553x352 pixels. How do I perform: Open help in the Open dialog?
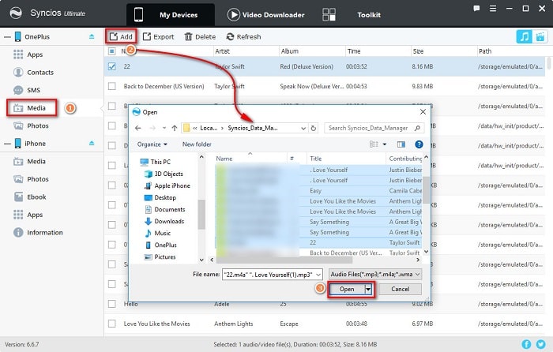tap(419, 144)
